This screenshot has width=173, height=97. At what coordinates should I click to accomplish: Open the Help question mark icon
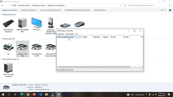point(170,10)
